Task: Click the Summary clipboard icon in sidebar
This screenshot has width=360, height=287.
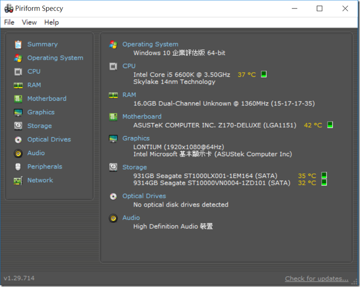Action: pos(18,44)
